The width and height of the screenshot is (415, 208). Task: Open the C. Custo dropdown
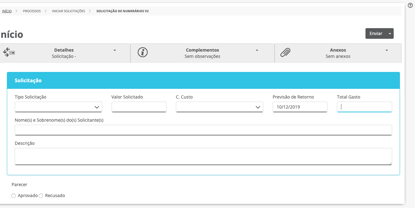coord(219,107)
